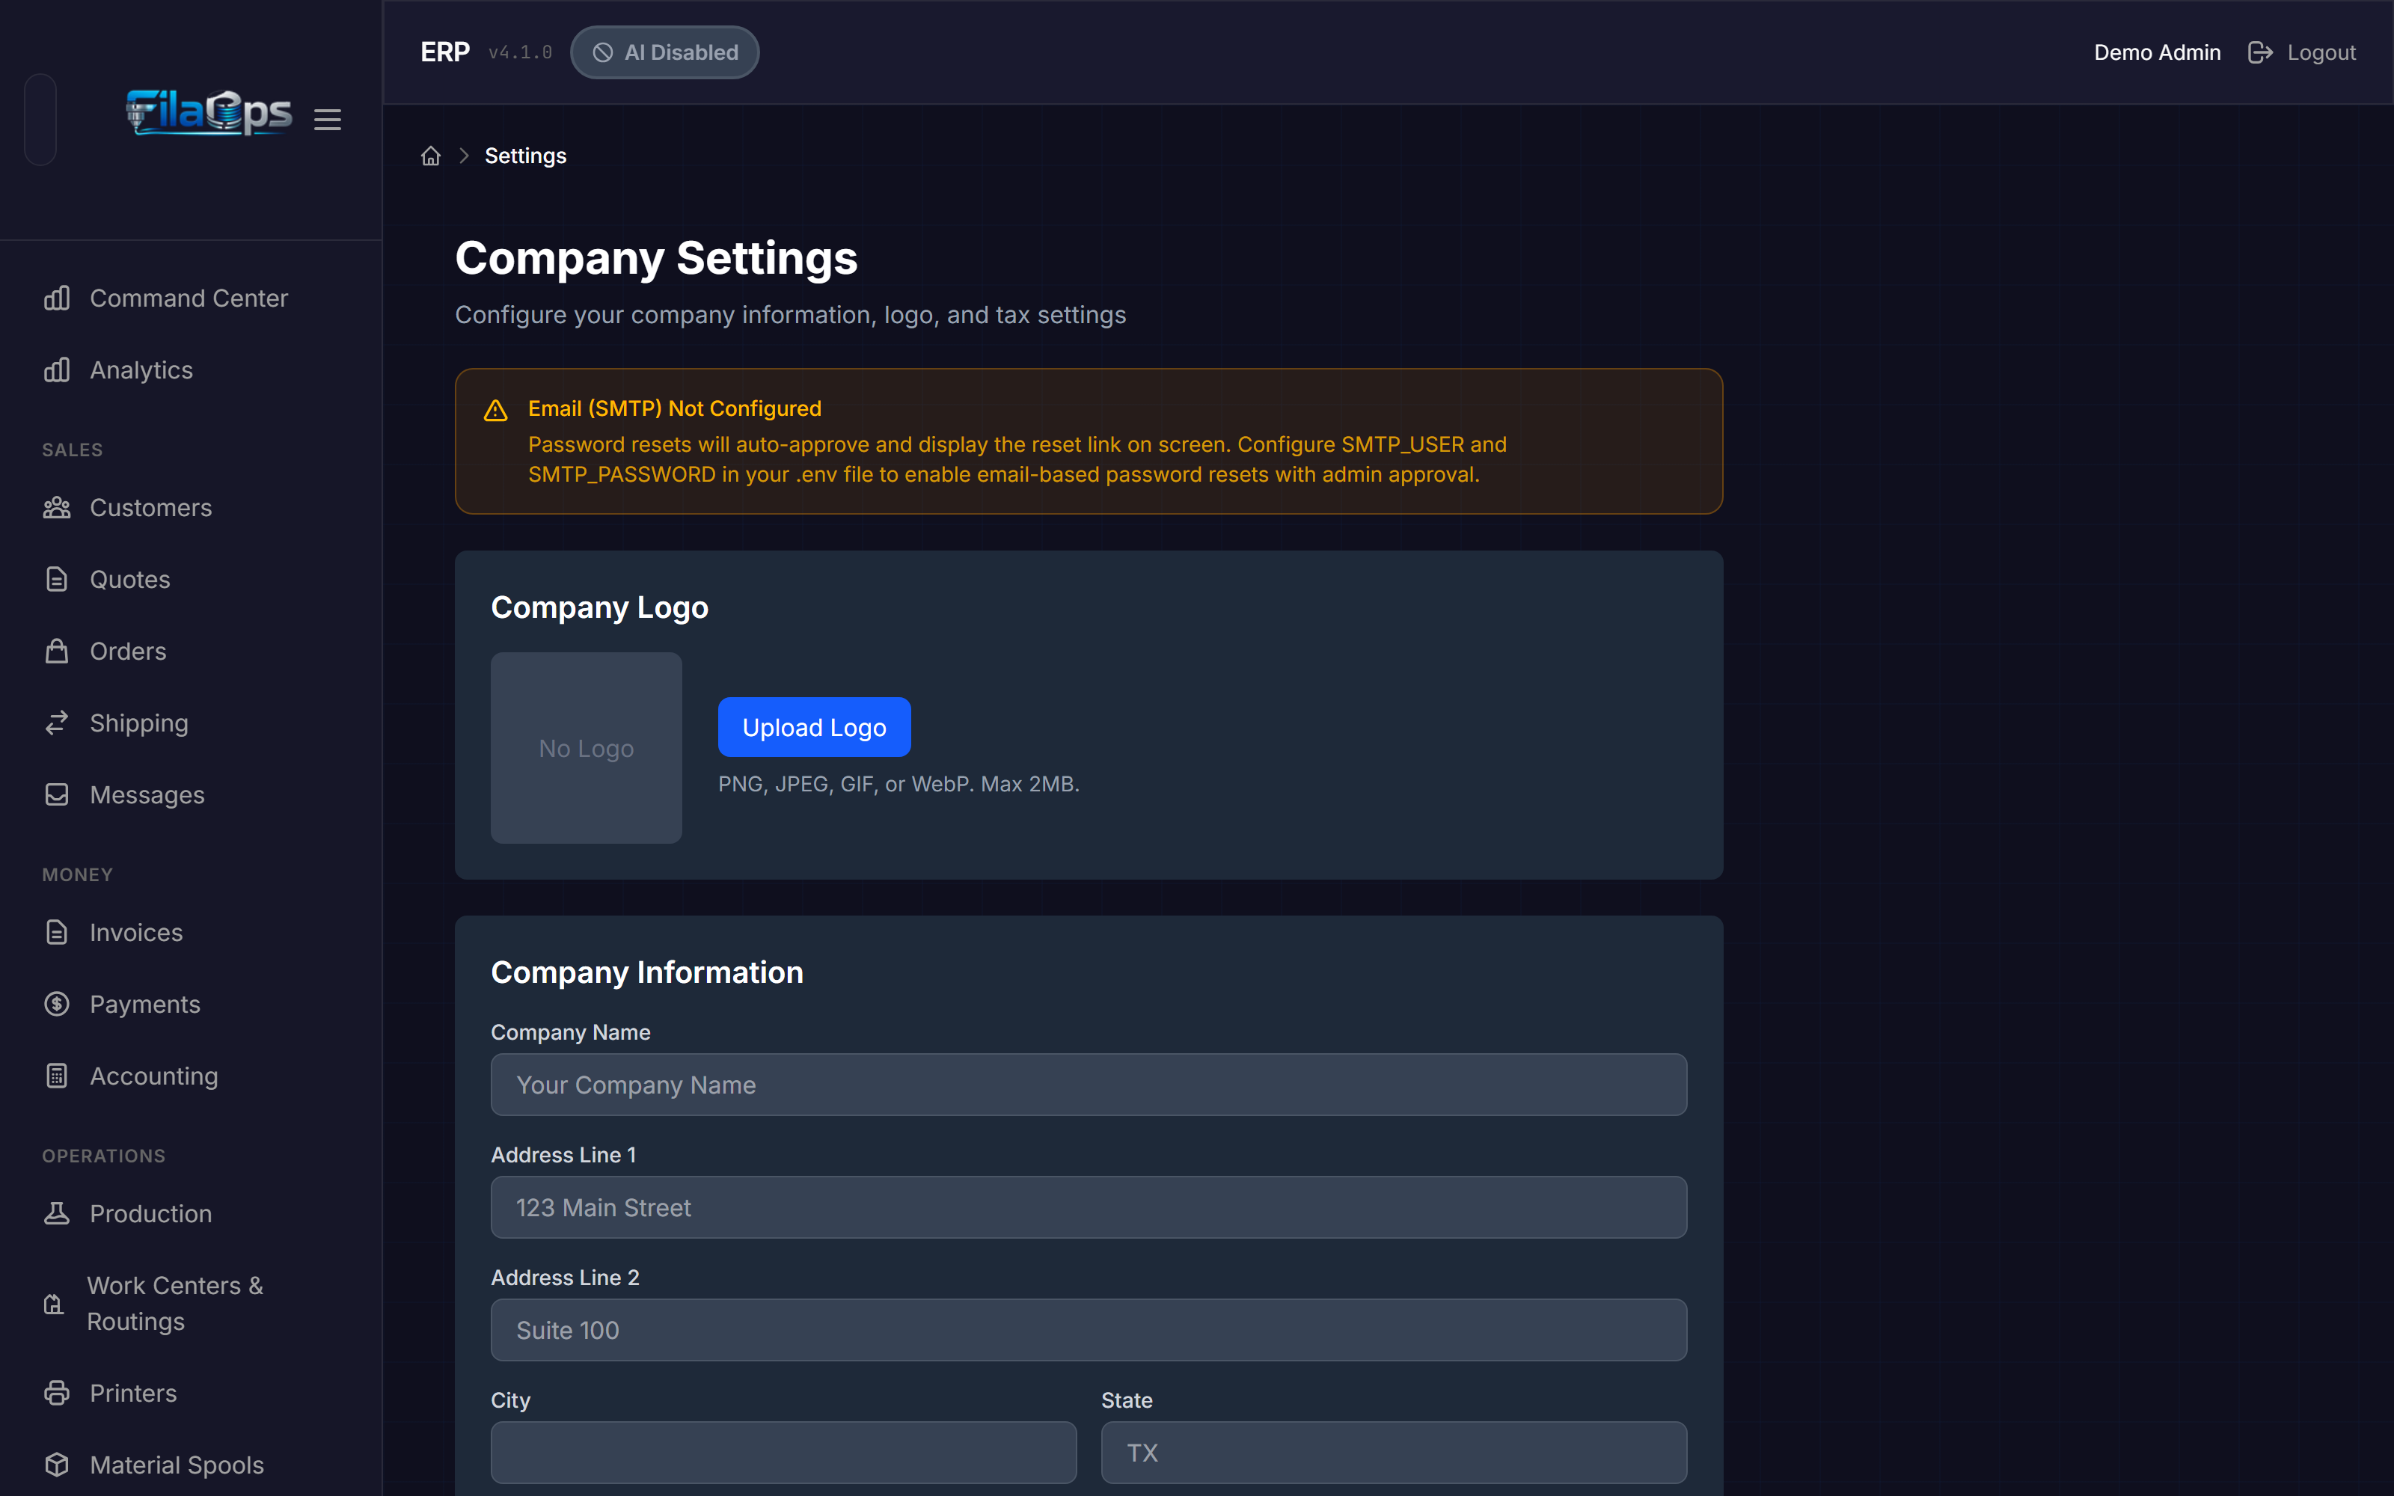The image size is (2394, 1496).
Task: Open the Analytics page
Action: (x=191, y=370)
